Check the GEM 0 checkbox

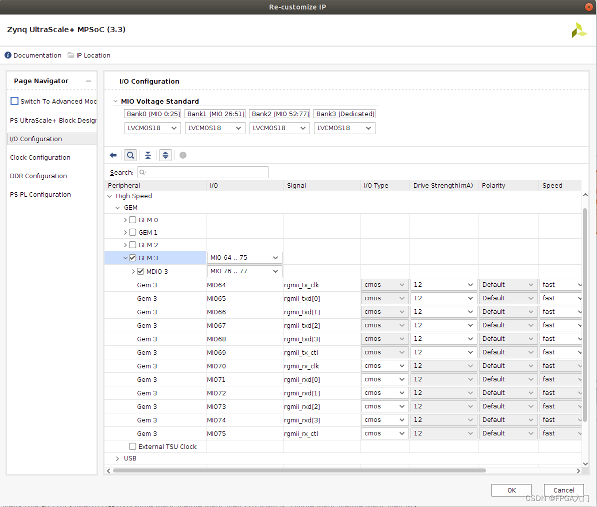(132, 220)
